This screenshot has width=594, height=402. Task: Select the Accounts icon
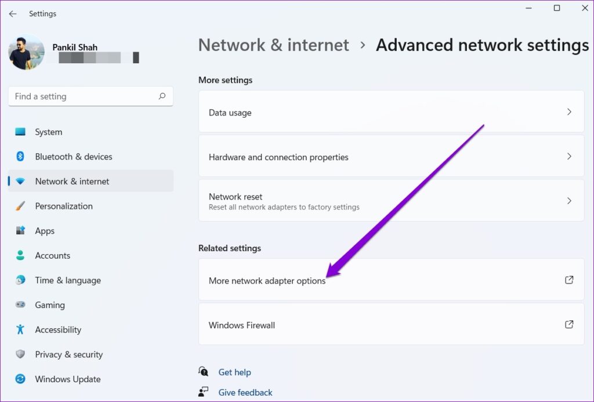(20, 255)
